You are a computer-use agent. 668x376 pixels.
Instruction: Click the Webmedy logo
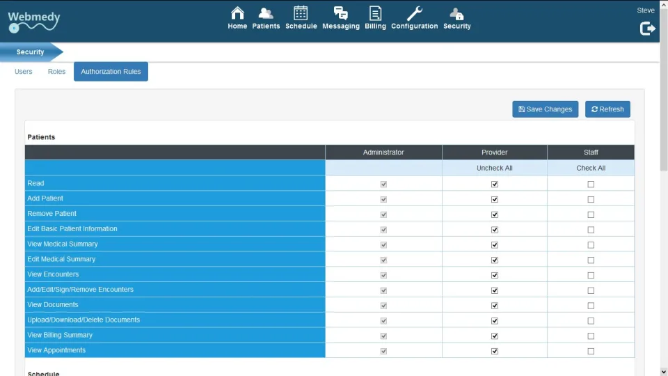(x=34, y=22)
